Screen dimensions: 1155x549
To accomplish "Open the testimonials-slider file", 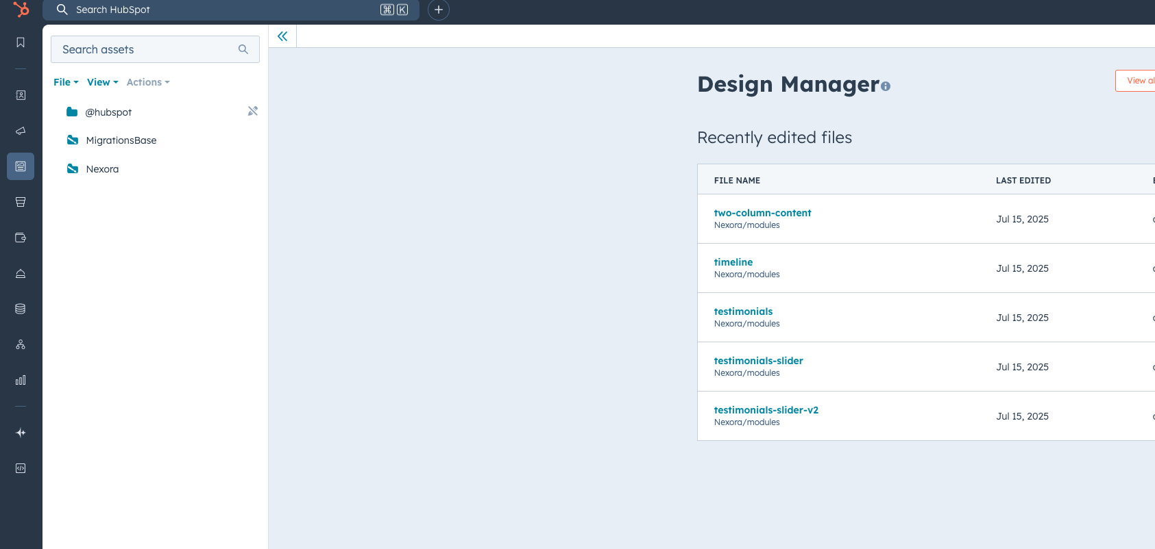I will click(x=758, y=361).
